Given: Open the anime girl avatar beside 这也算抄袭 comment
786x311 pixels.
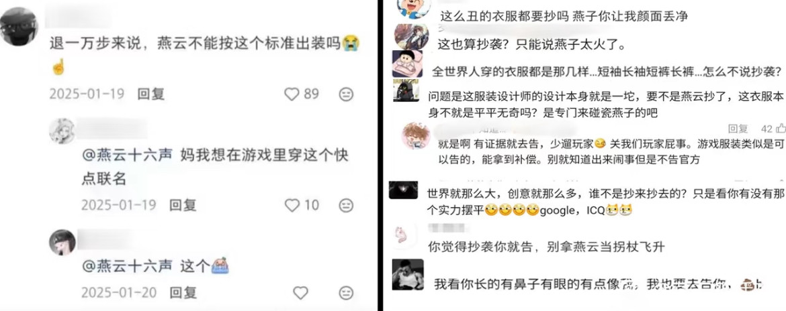Looking at the screenshot, I should click(411, 36).
